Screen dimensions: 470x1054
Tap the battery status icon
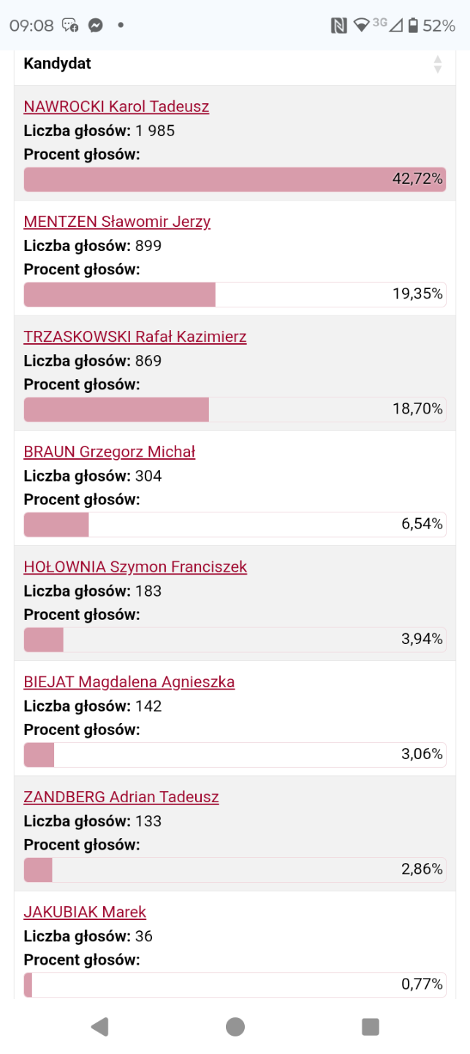[x=413, y=26]
